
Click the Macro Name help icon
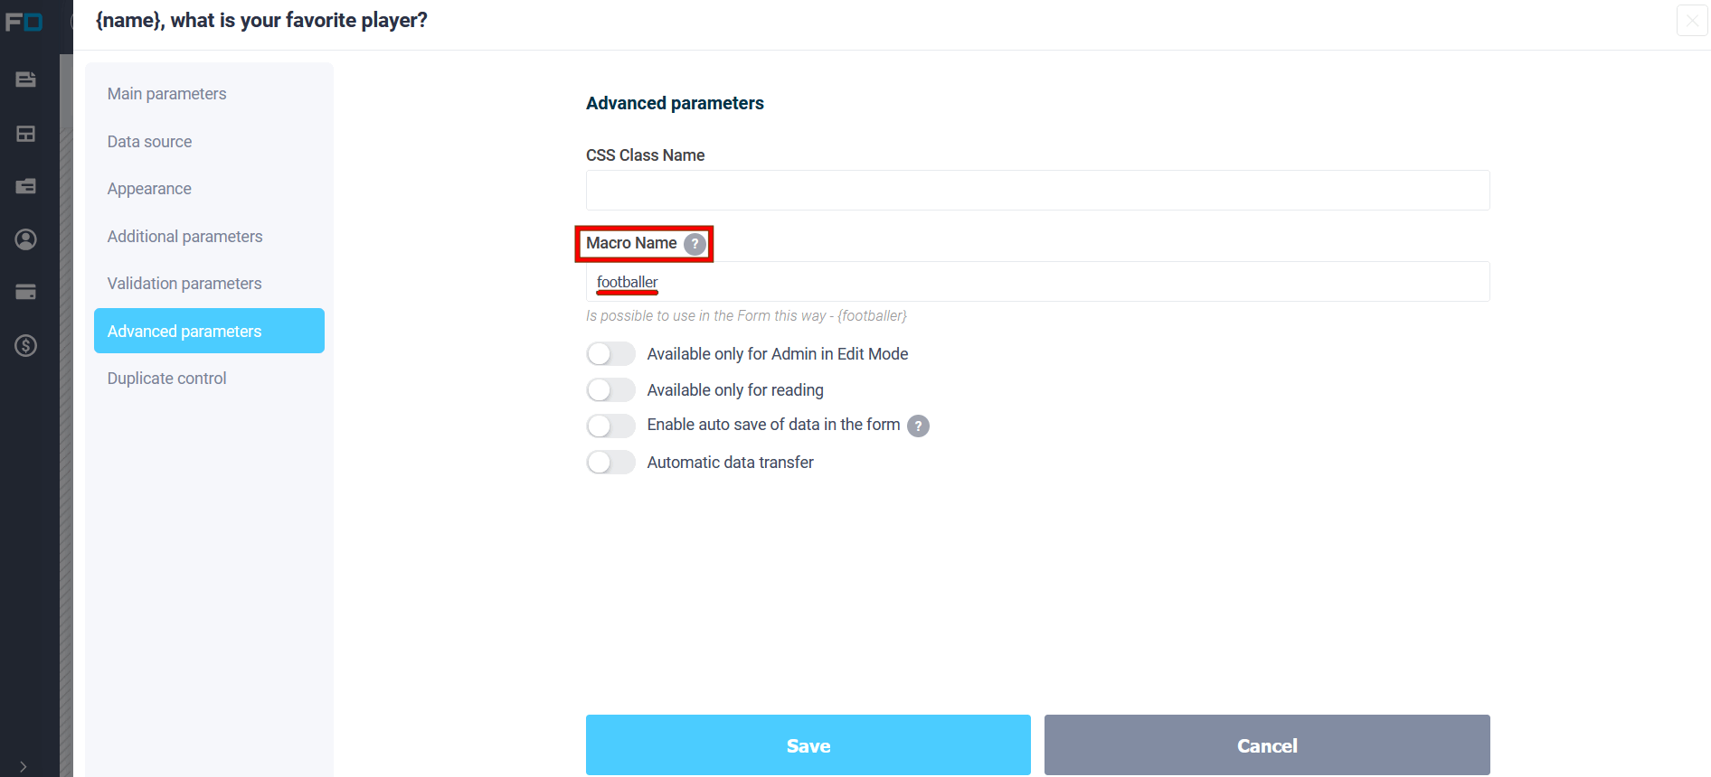point(695,244)
